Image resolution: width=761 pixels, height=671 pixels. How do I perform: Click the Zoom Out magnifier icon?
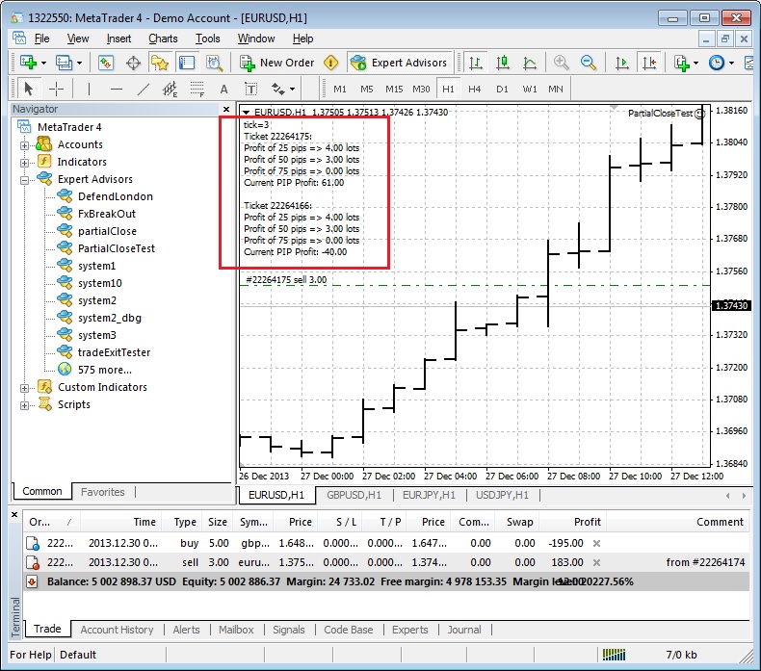point(589,63)
